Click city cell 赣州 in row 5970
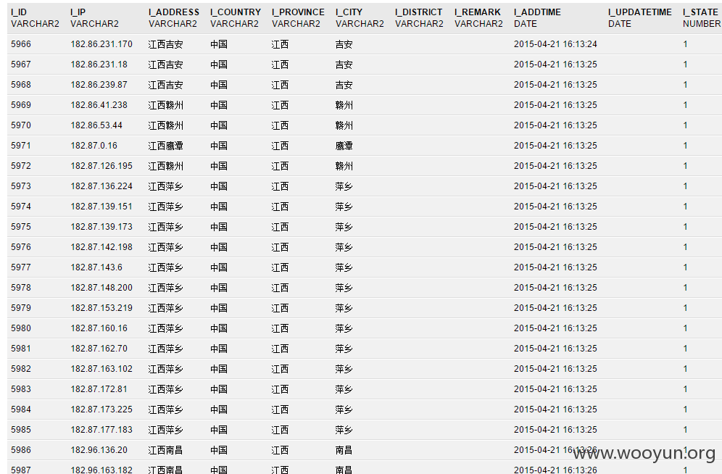 click(344, 125)
